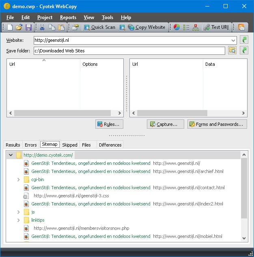
Task: Click the page icon of mobiel.html row
Action: pos(26,236)
